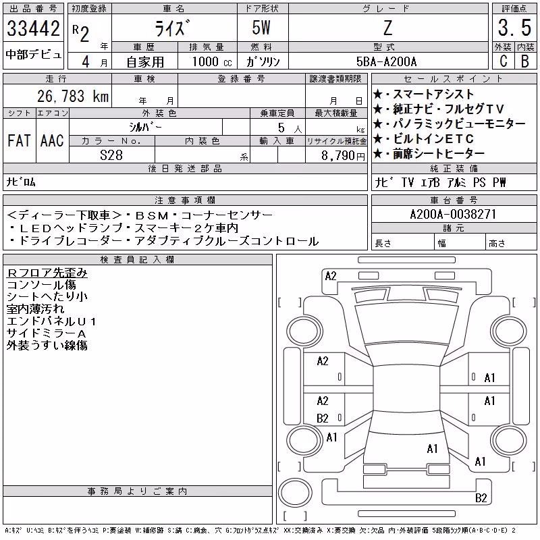The image size is (540, 540).
Task: Click inspector note シートへたり小
Action: [47, 297]
